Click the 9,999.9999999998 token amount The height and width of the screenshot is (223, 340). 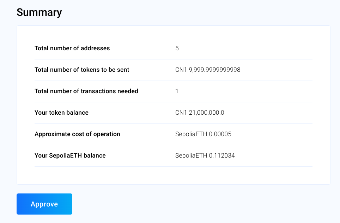(x=215, y=70)
